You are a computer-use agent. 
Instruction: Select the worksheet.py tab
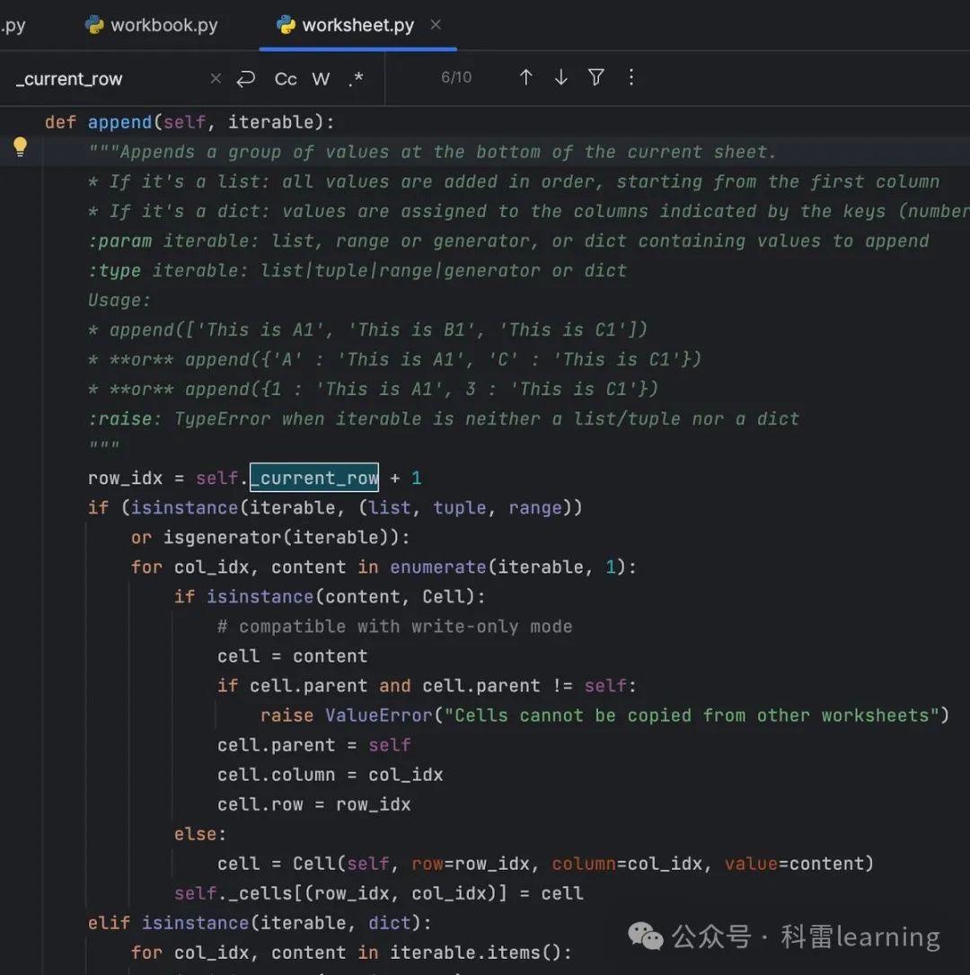click(346, 25)
